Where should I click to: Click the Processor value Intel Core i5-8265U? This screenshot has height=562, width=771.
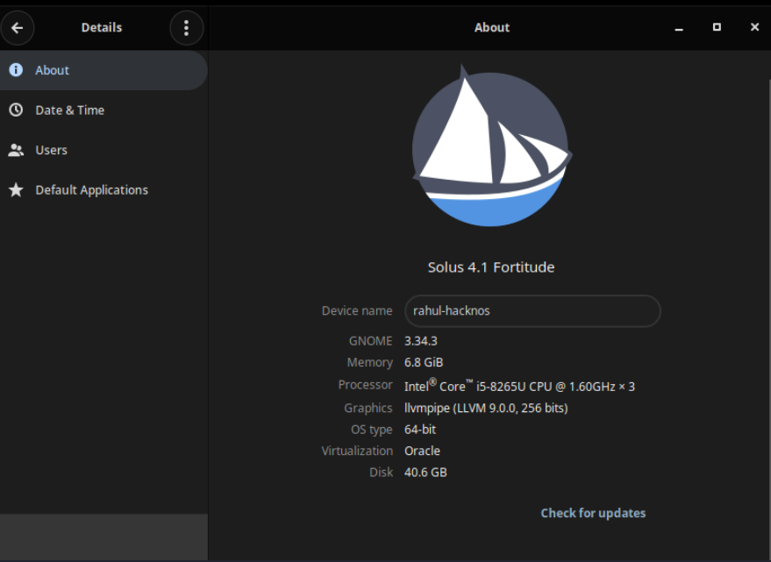click(x=519, y=386)
